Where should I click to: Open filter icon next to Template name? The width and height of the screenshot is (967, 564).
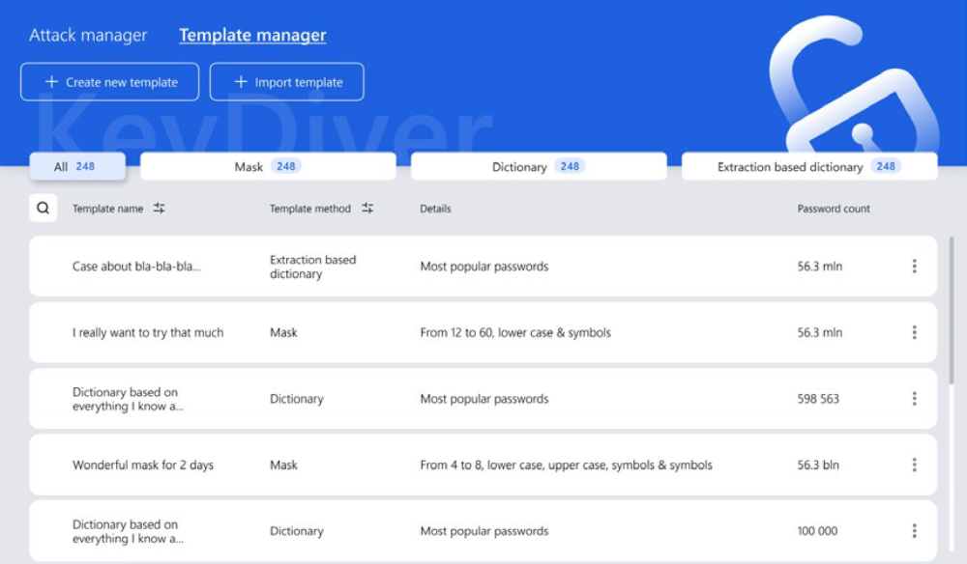pyautogui.click(x=159, y=208)
